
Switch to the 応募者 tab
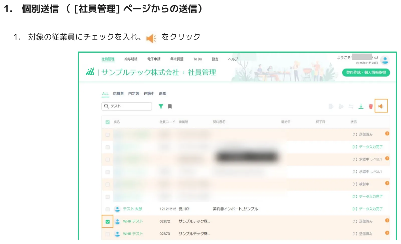pyautogui.click(x=118, y=94)
